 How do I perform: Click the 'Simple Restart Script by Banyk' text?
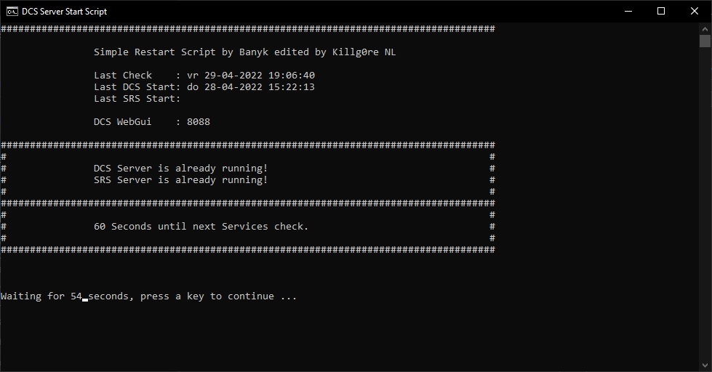coord(177,52)
